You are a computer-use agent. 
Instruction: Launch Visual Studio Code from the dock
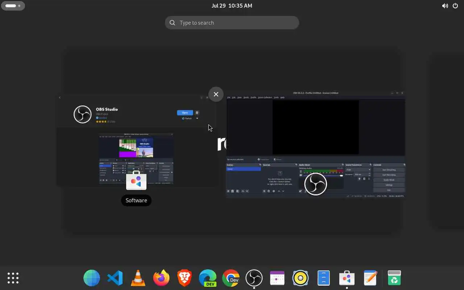pyautogui.click(x=115, y=278)
